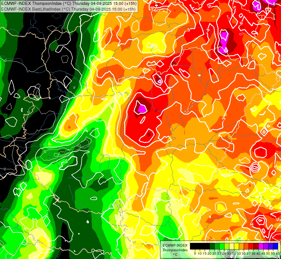
Task: Click the BestLiftedIndex title line with timestamp
Action: pos(68,9)
